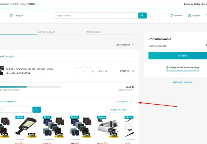207x144 pixels.
Task: Click trash icon next to Usuń wszystko
Action: coord(133,45)
